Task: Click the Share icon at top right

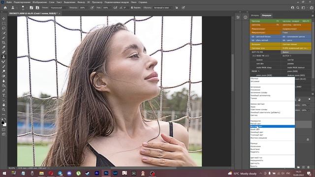Action: pyautogui.click(x=312, y=8)
